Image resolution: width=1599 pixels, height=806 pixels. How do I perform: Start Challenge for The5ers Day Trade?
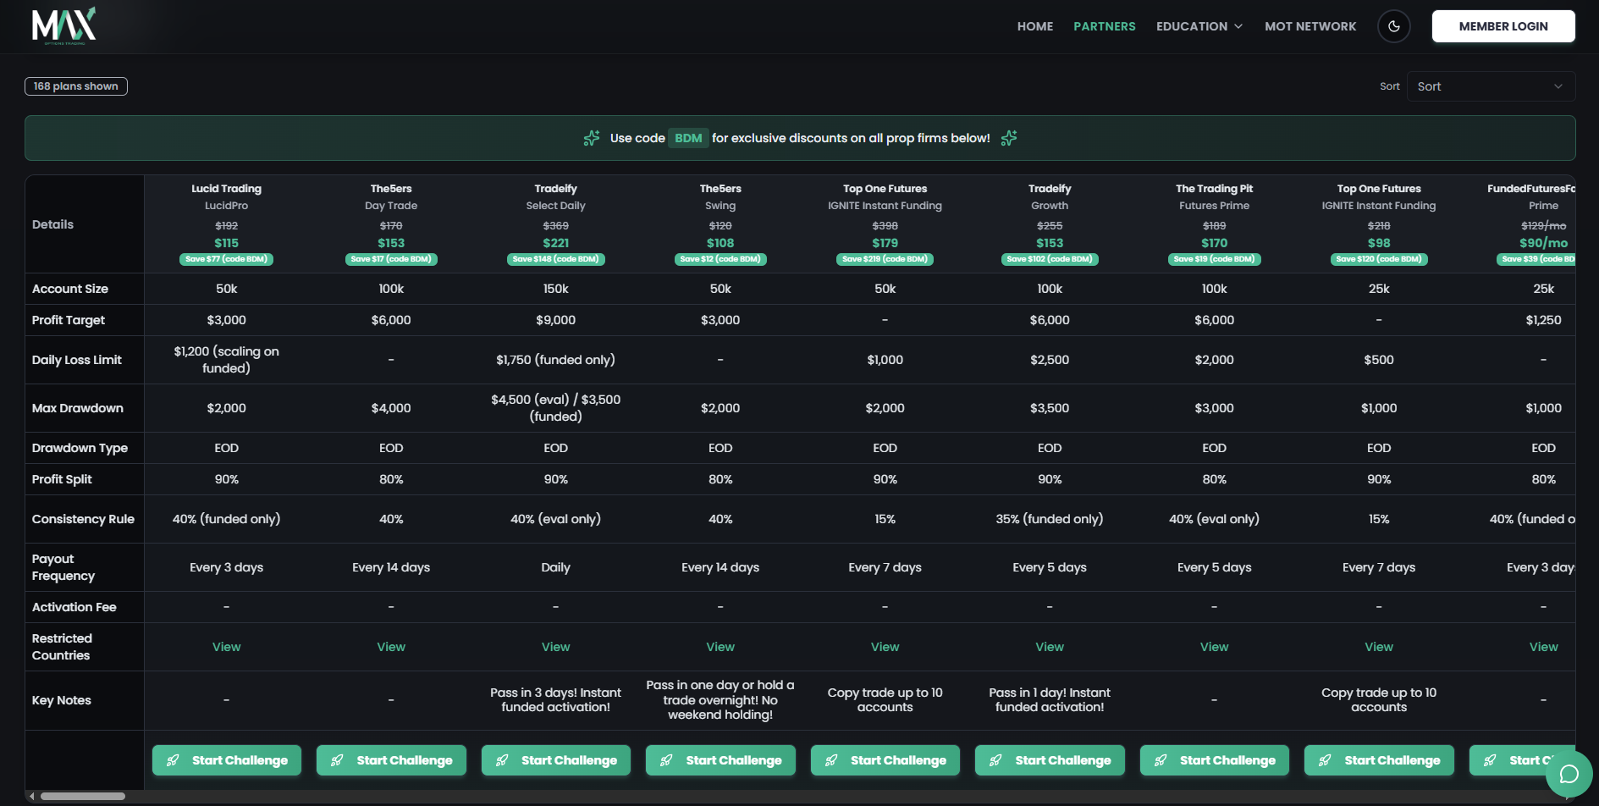391,760
